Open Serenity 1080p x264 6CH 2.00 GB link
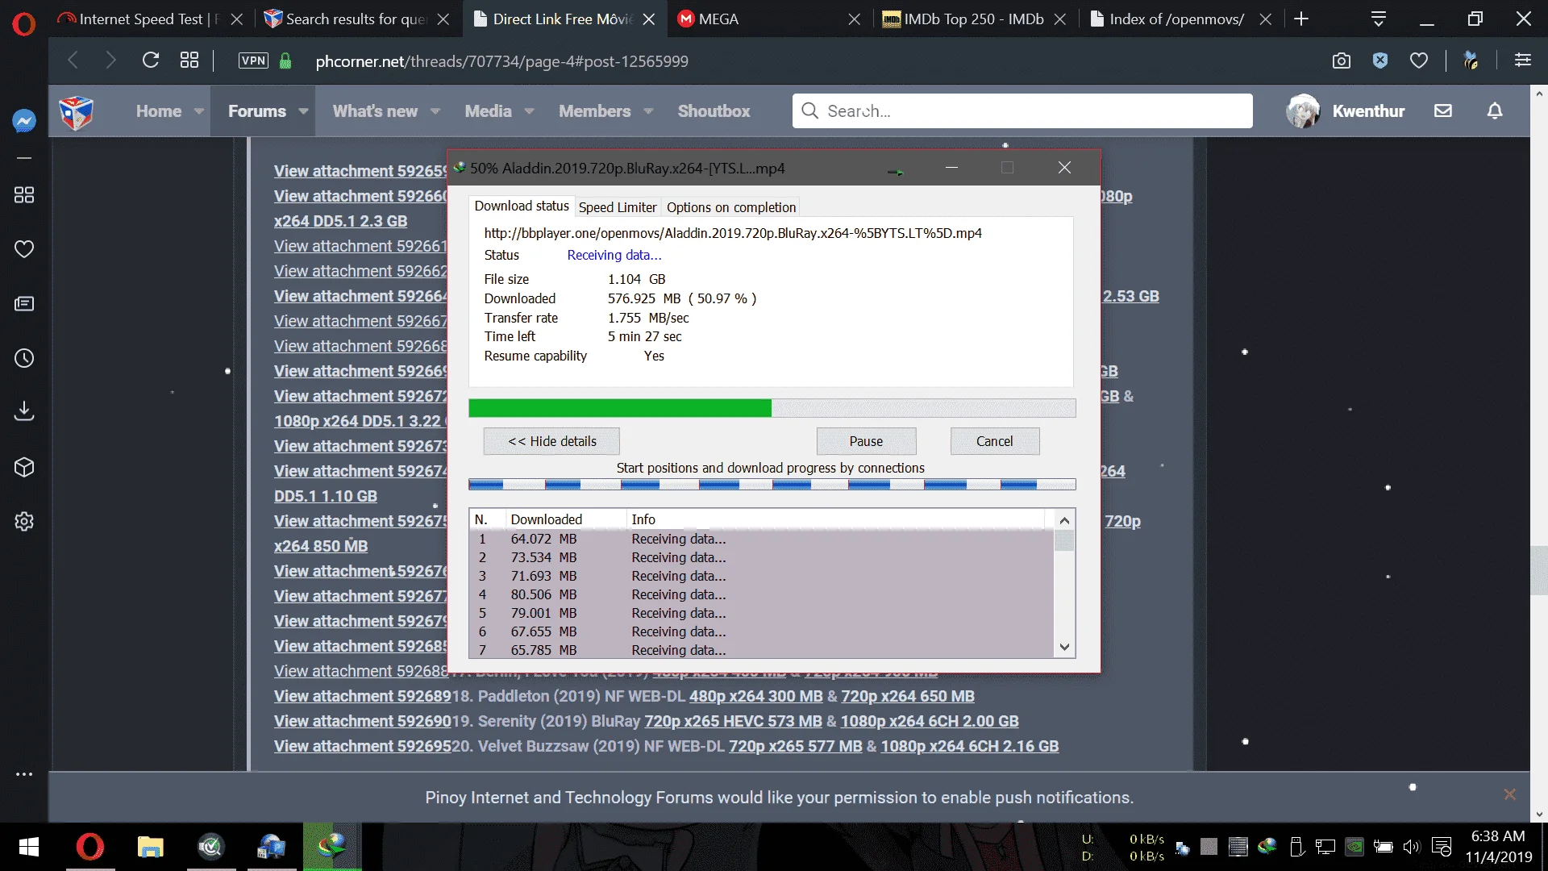 tap(930, 721)
